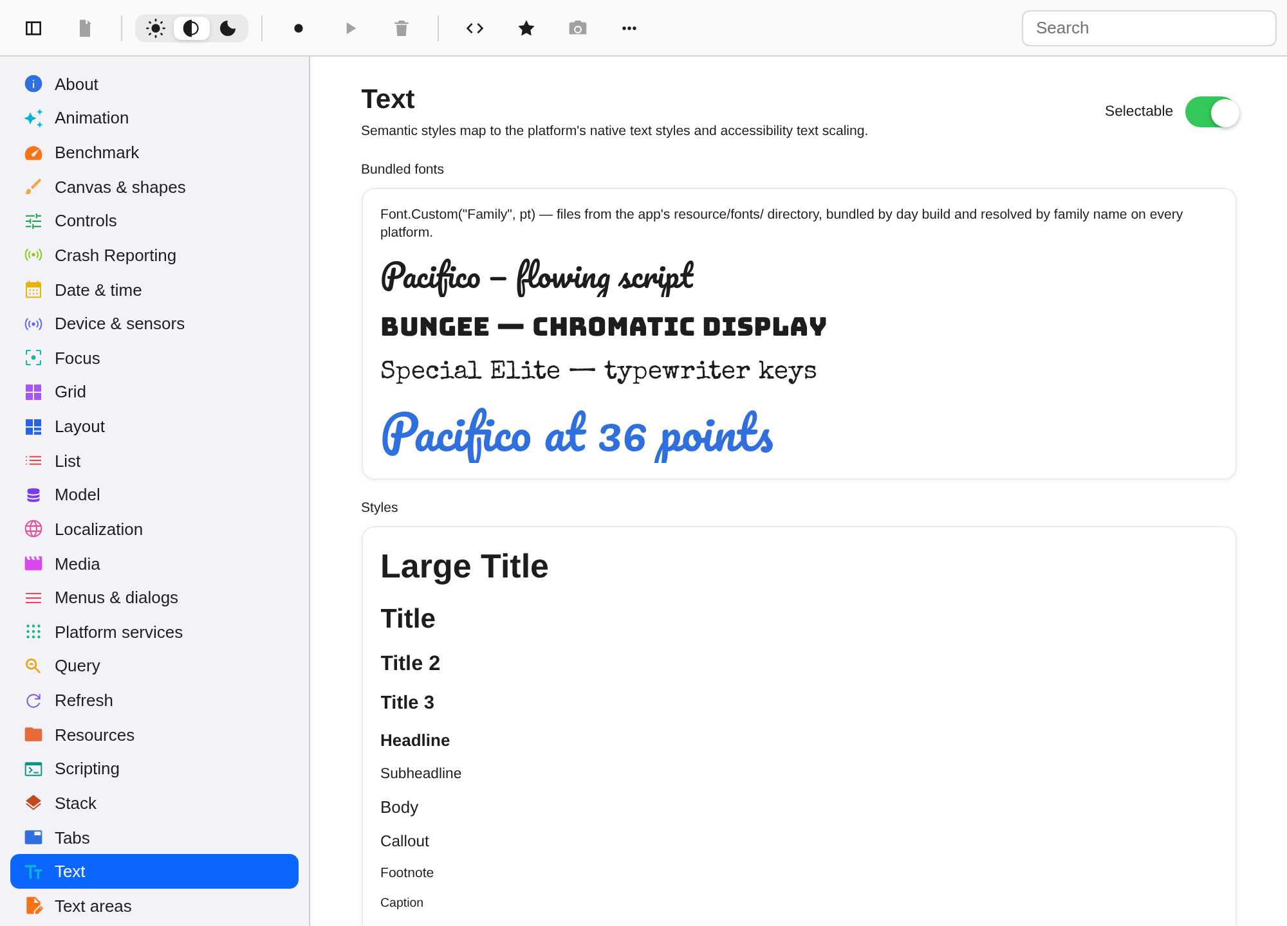This screenshot has height=926, width=1287.
Task: Click the Resources folder icon
Action: pos(33,735)
